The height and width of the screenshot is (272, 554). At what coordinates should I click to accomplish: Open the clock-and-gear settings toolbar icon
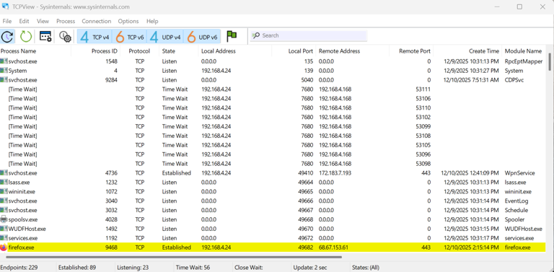66,36
